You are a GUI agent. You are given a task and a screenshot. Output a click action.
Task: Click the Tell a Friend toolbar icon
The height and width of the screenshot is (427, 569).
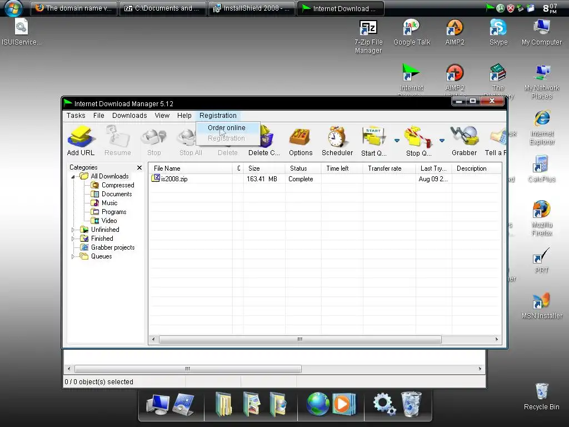497,137
